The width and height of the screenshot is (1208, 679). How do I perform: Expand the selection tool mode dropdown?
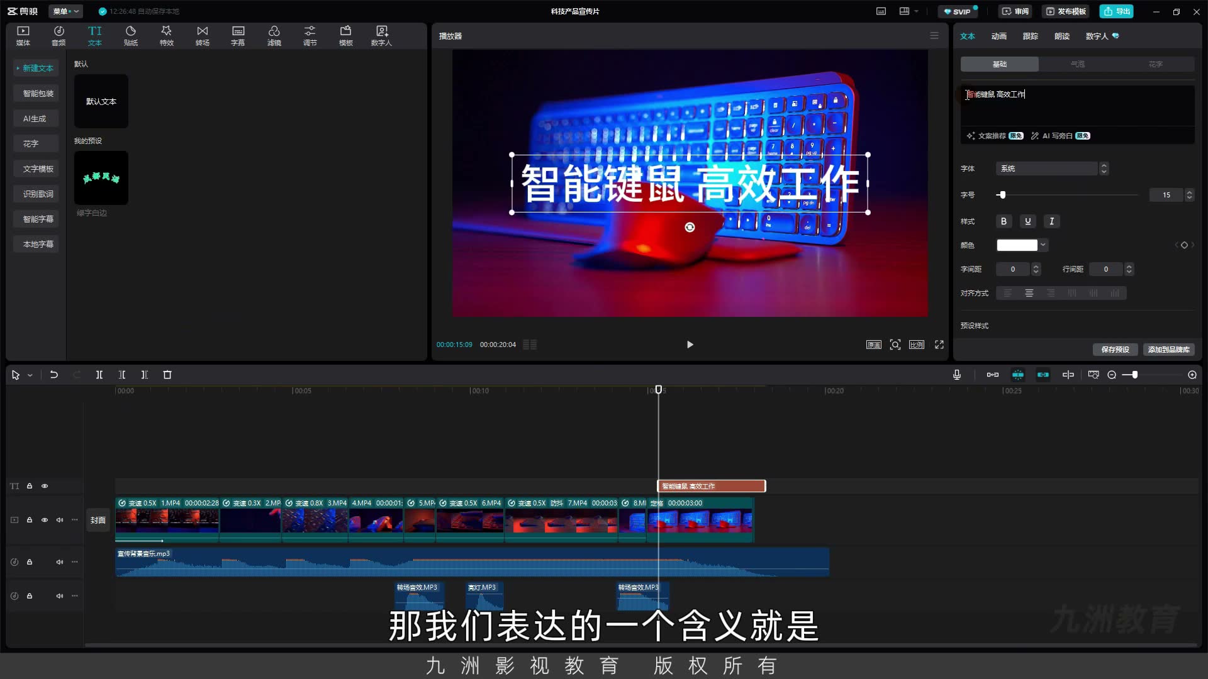30,375
